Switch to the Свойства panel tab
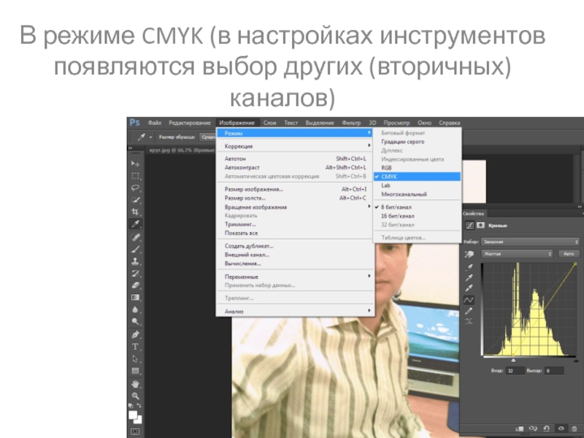 (x=473, y=213)
